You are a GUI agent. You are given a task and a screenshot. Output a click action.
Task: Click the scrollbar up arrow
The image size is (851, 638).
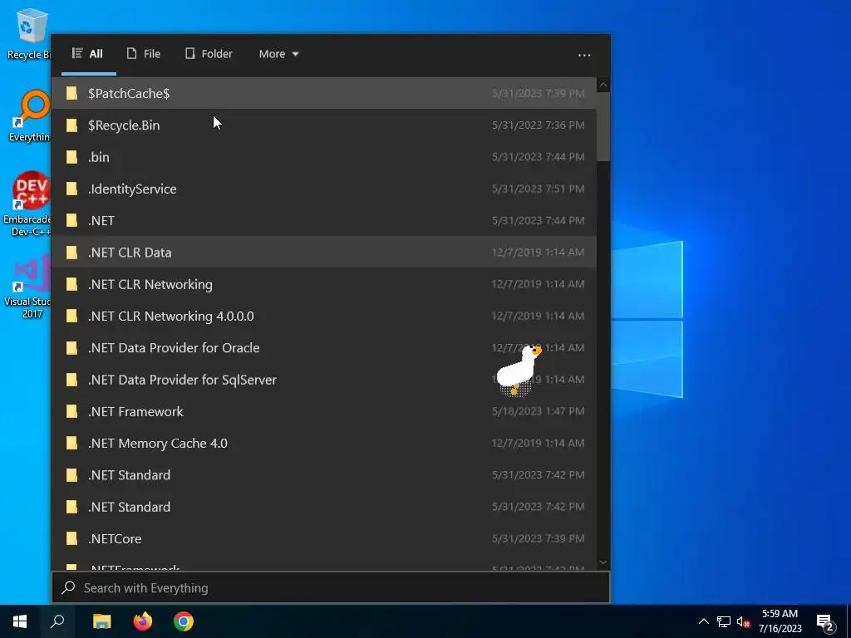pos(603,86)
